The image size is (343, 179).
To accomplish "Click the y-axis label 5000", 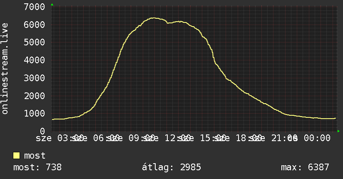I will click(x=35, y=42).
